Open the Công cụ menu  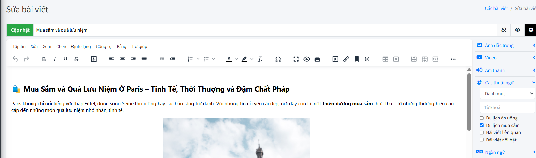point(104,47)
